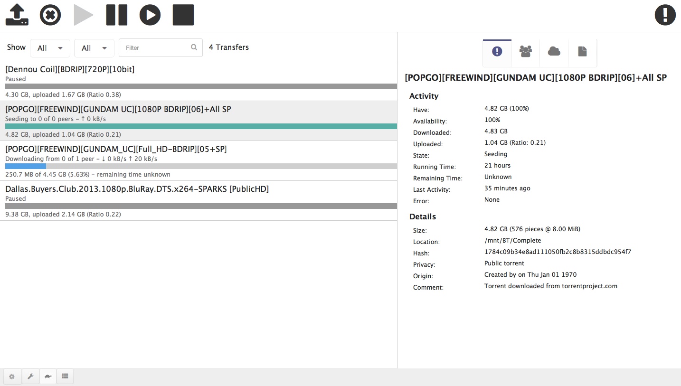The width and height of the screenshot is (681, 386).
Task: Open a torrent with the upload icon
Action: point(17,15)
